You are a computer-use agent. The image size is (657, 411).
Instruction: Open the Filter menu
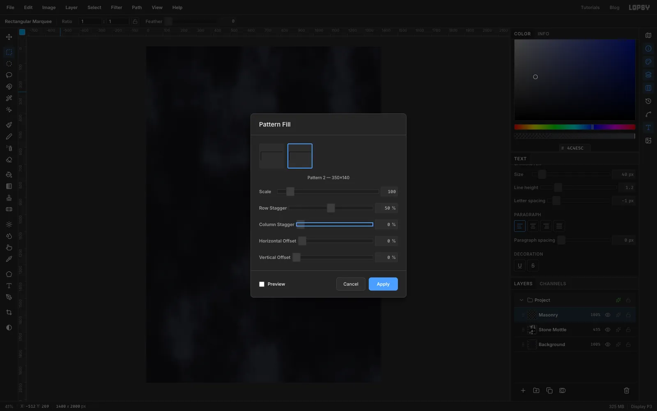pos(117,7)
